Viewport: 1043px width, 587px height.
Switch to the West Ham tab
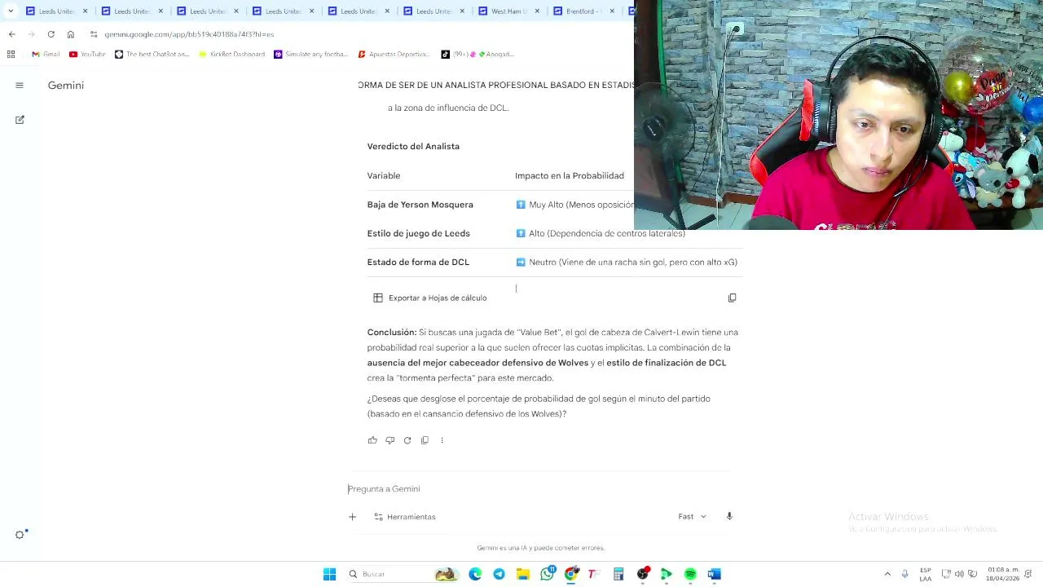(x=505, y=11)
